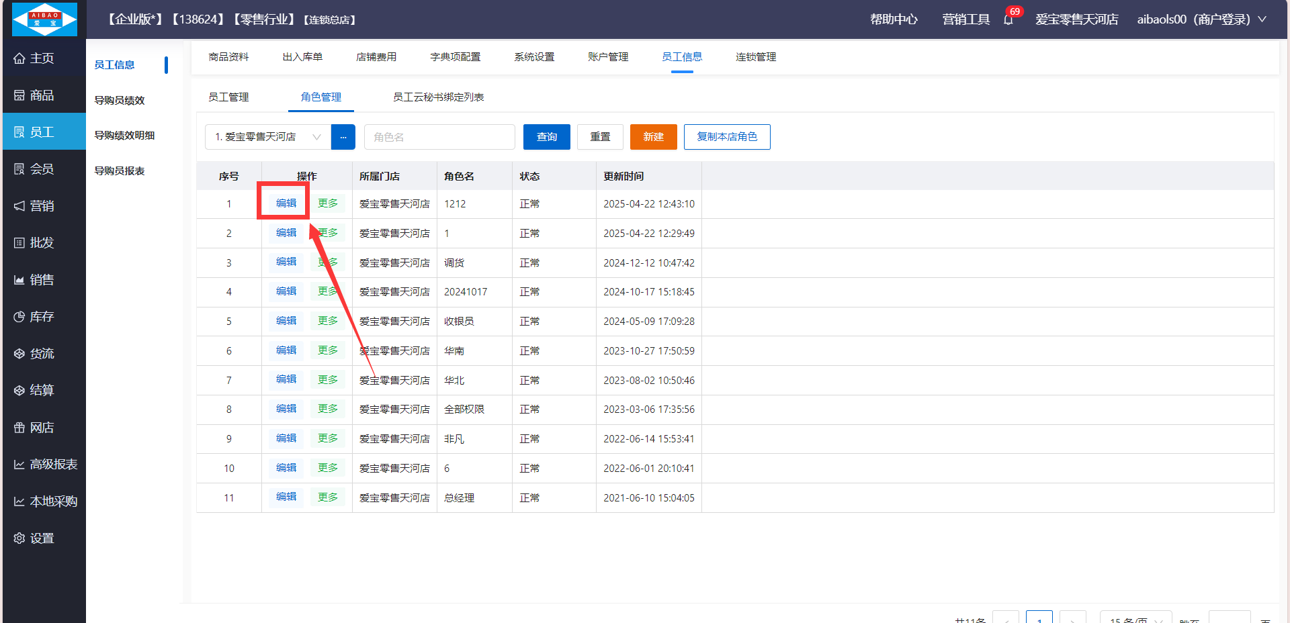Open the 商品 products sidebar icon
1290x623 pixels.
pyautogui.click(x=19, y=95)
